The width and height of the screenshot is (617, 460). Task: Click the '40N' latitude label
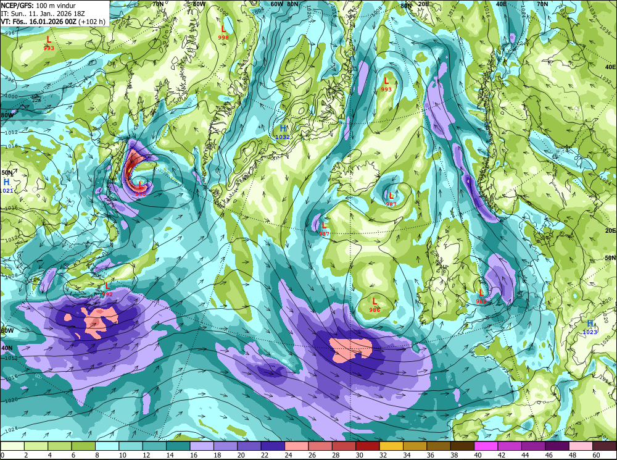(7, 348)
